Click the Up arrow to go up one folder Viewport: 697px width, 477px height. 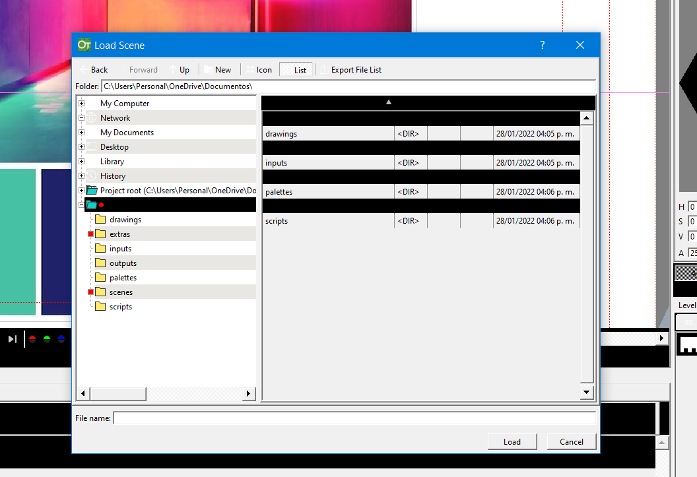pos(180,69)
